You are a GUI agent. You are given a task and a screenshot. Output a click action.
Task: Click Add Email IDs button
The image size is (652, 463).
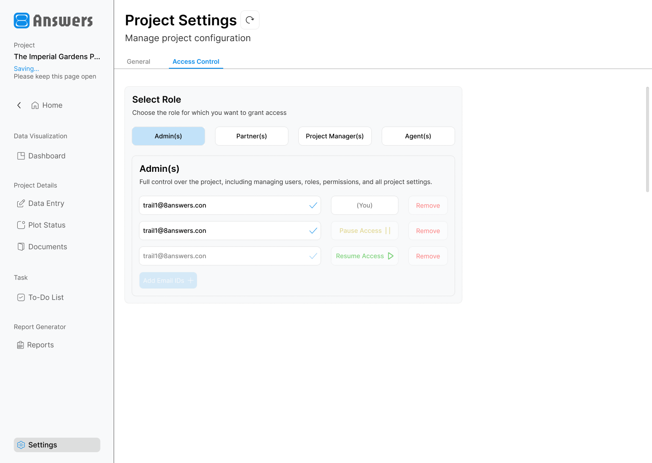click(168, 280)
